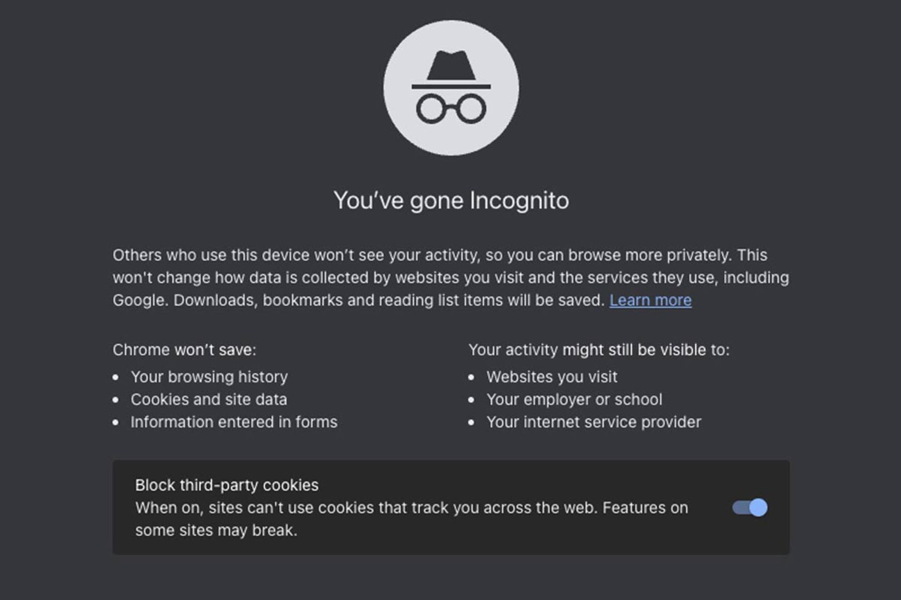The width and height of the screenshot is (901, 600).
Task: Click the bullet beside 'Websites you visit'
Action: point(472,378)
